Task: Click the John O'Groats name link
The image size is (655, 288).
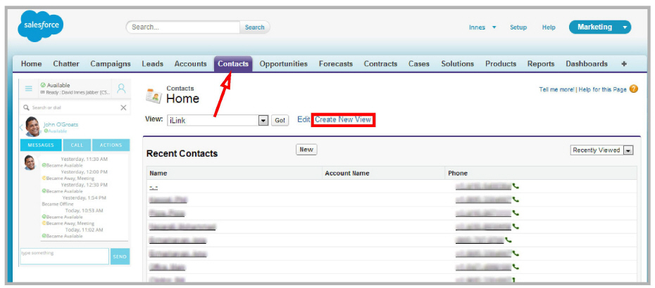Action: (x=61, y=124)
